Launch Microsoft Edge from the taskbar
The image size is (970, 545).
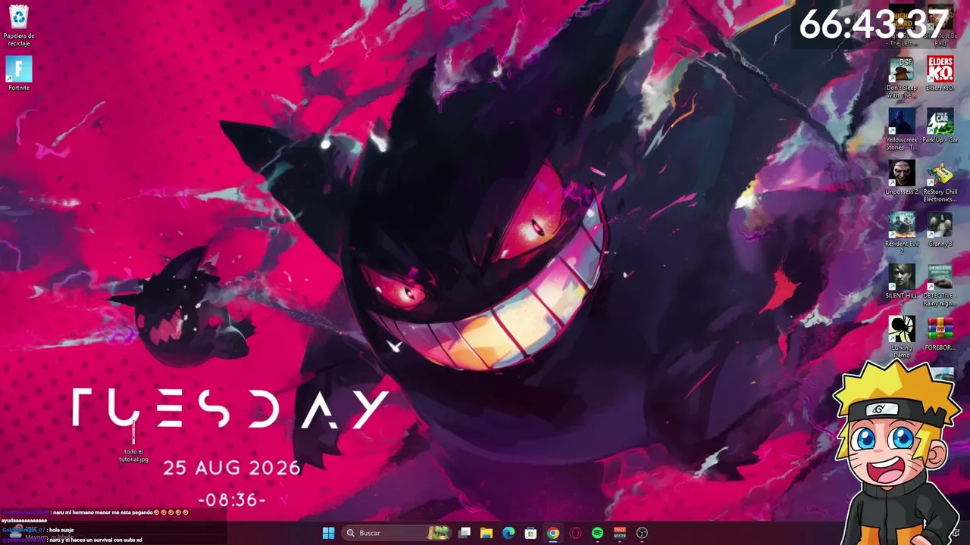508,533
